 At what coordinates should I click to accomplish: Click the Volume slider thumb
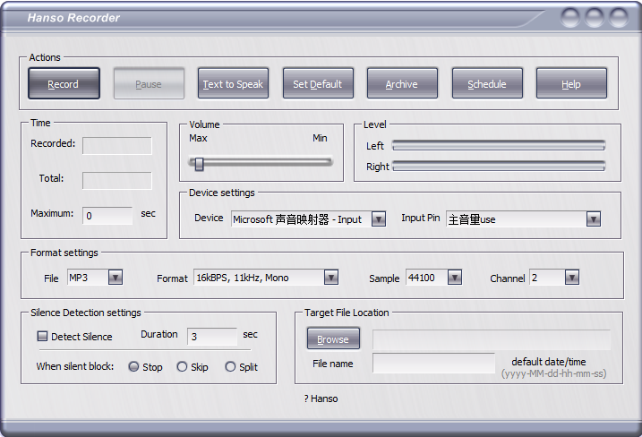tap(199, 164)
